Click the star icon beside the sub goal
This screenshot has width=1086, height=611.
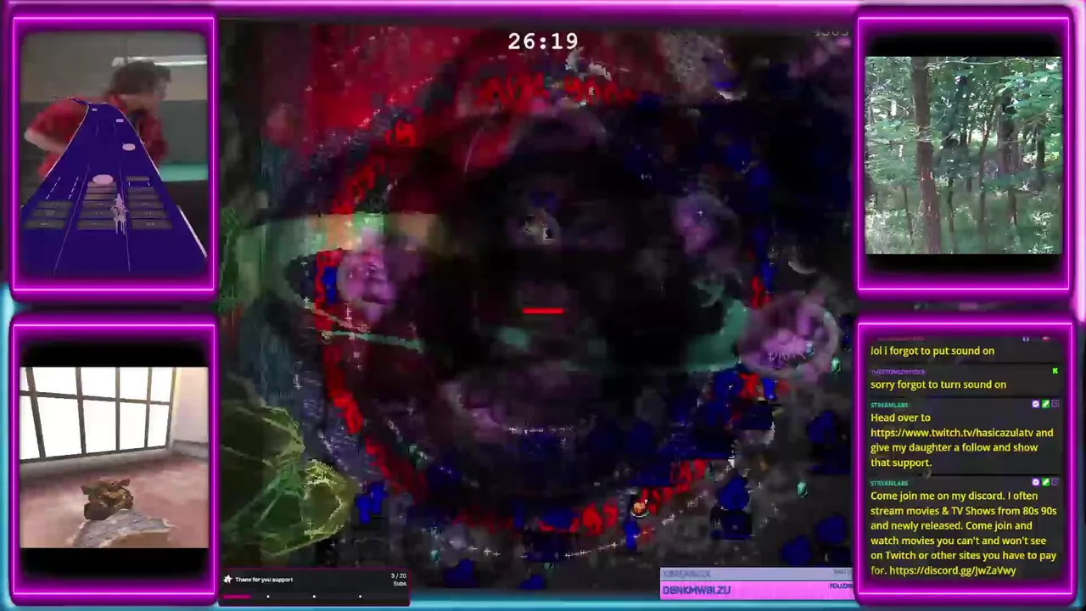[227, 580]
